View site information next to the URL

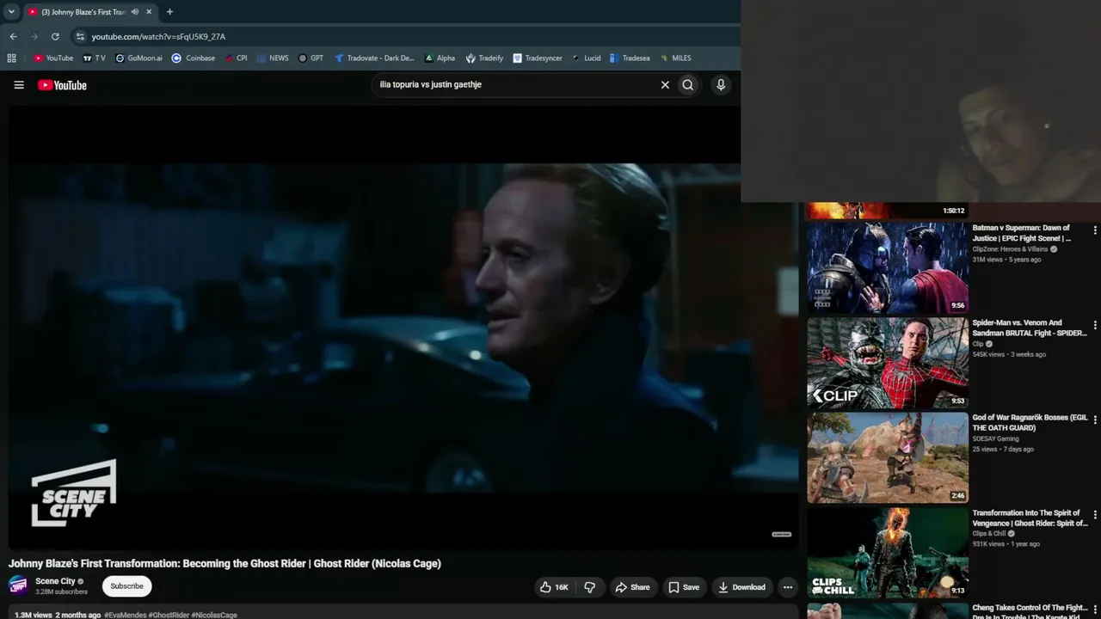[x=80, y=36]
